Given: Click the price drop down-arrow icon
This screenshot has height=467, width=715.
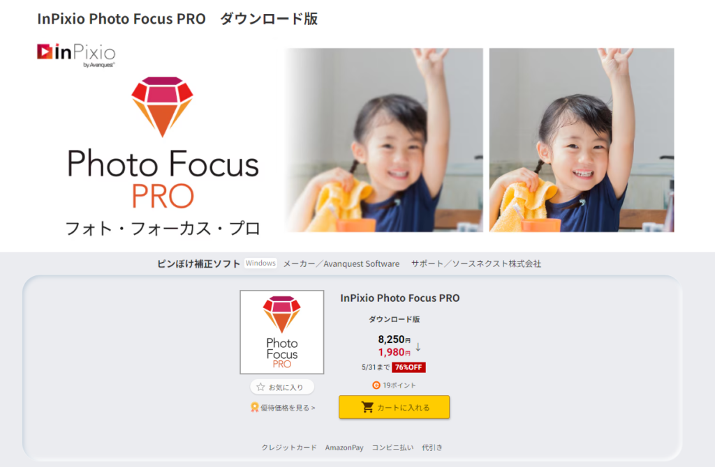Looking at the screenshot, I should point(418,347).
